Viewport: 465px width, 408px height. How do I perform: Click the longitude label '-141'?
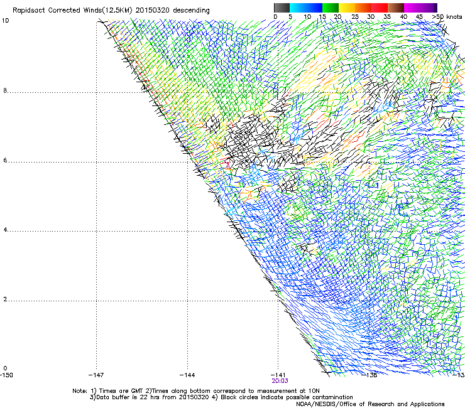278,375
